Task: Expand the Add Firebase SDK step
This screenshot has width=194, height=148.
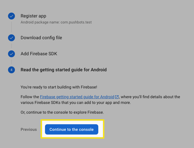Action: click(x=39, y=54)
